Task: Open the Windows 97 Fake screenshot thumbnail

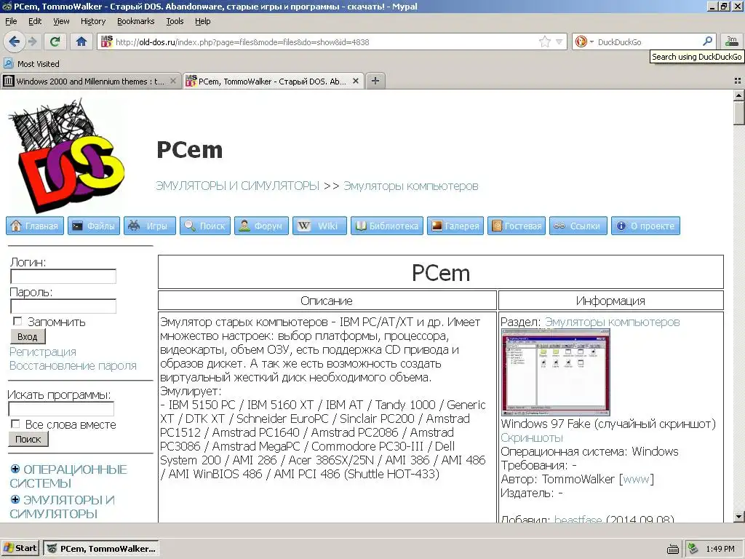Action: tap(555, 373)
